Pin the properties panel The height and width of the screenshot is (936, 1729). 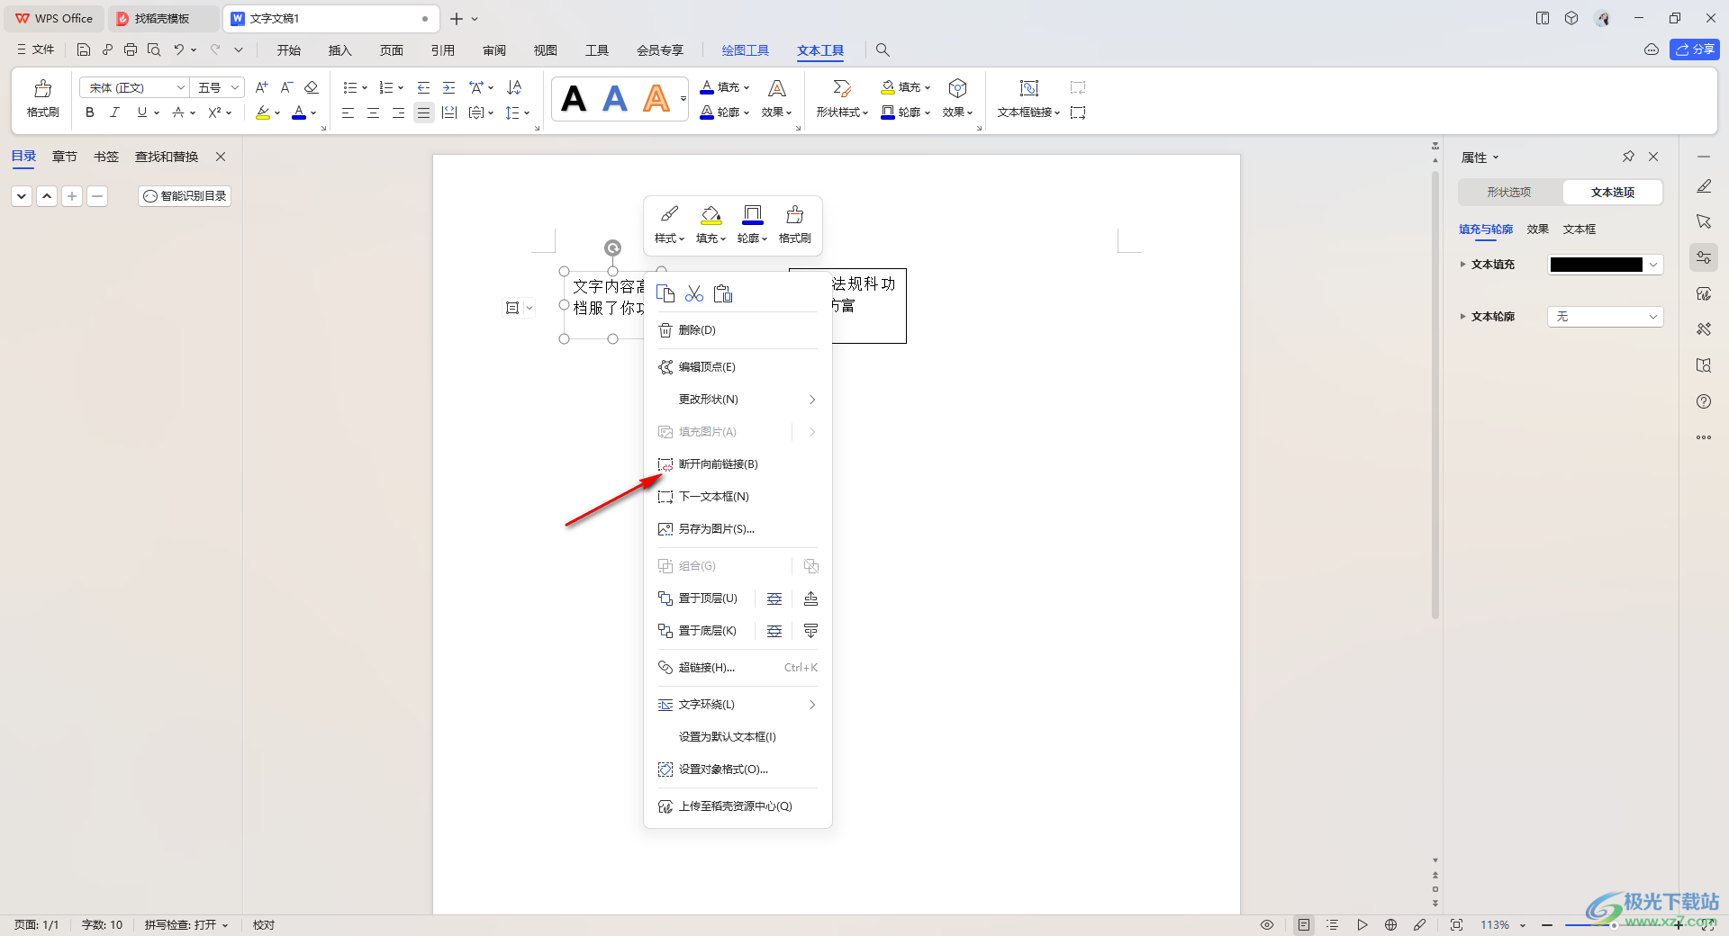pyautogui.click(x=1628, y=157)
